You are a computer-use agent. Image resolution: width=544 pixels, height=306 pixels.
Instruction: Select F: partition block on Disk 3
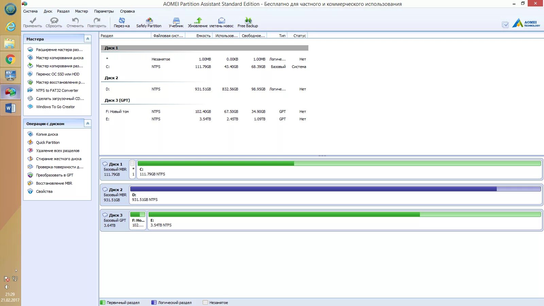coord(138,220)
